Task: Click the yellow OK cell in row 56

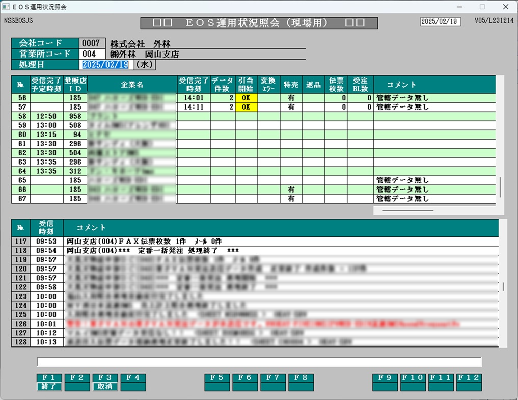Action: pos(246,98)
